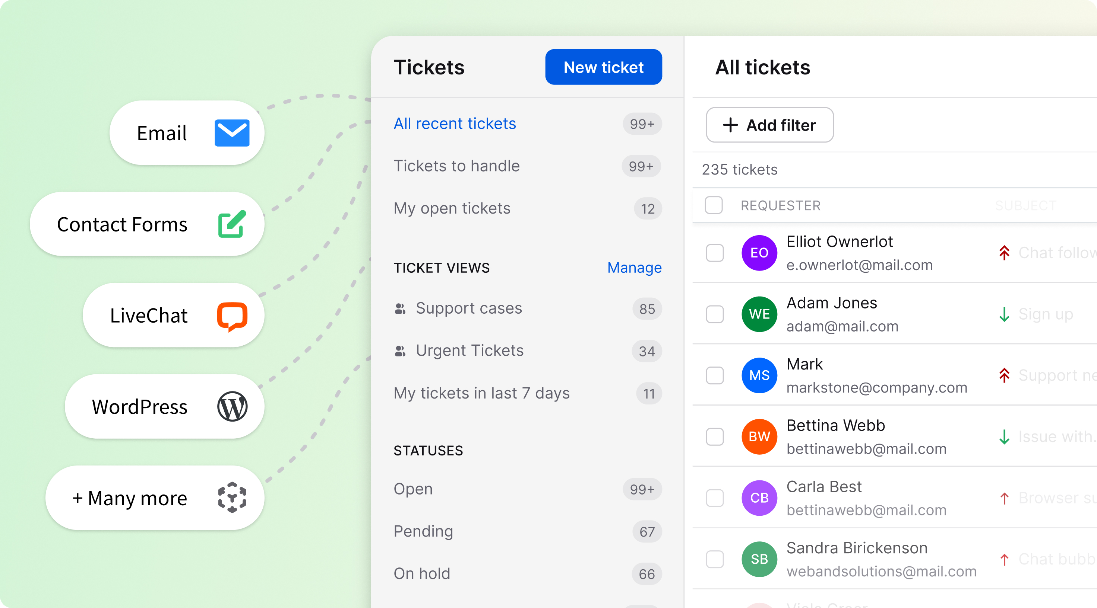Click the green Contact Forms edit icon

232,224
